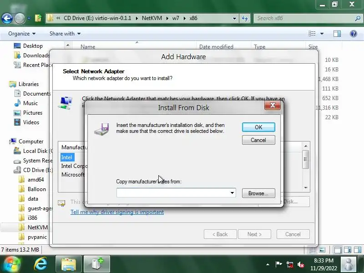Switch to Add Hardware taskbar button
Image resolution: width=364 pixels, height=273 pixels.
pyautogui.click(x=97, y=264)
